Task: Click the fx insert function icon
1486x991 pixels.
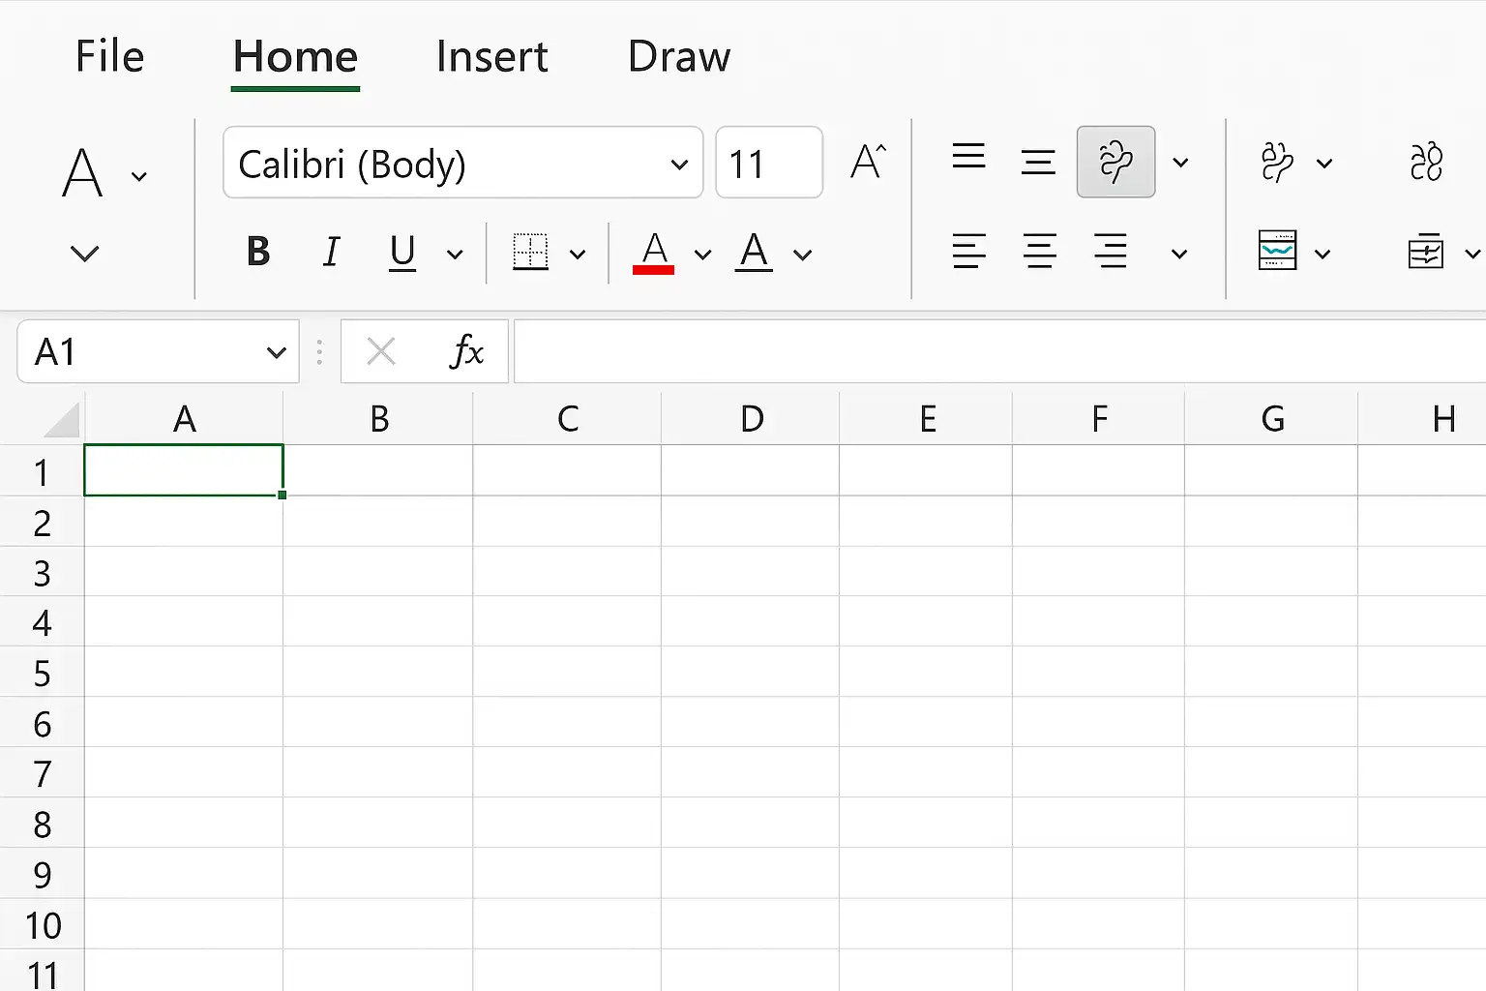Action: click(x=466, y=351)
